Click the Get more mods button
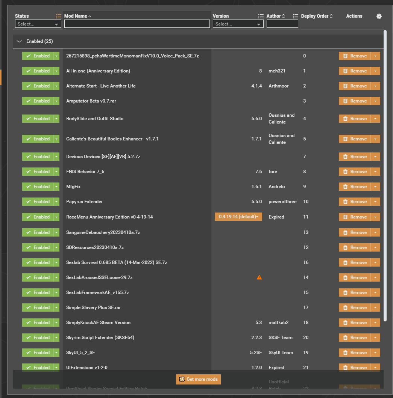This screenshot has height=398, width=393. tap(198, 379)
